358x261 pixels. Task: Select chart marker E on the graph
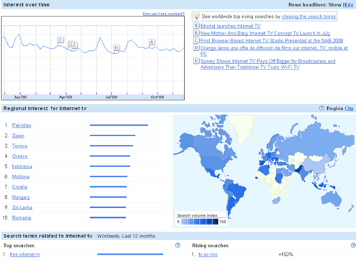[61, 40]
